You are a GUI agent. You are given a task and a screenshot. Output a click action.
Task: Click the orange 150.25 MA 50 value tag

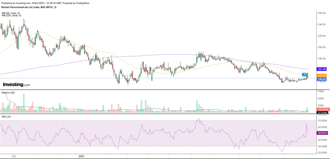pos(322,75)
